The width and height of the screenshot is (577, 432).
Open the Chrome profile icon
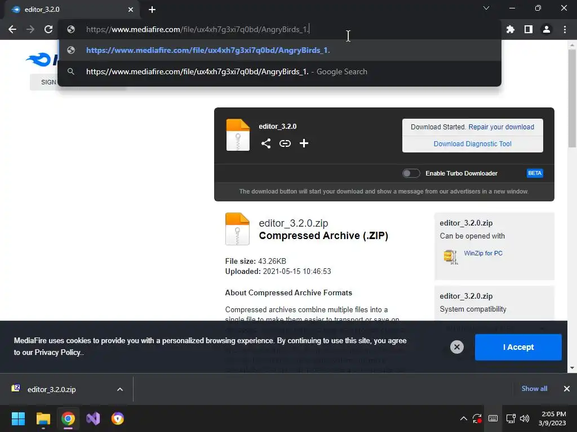pos(547,29)
